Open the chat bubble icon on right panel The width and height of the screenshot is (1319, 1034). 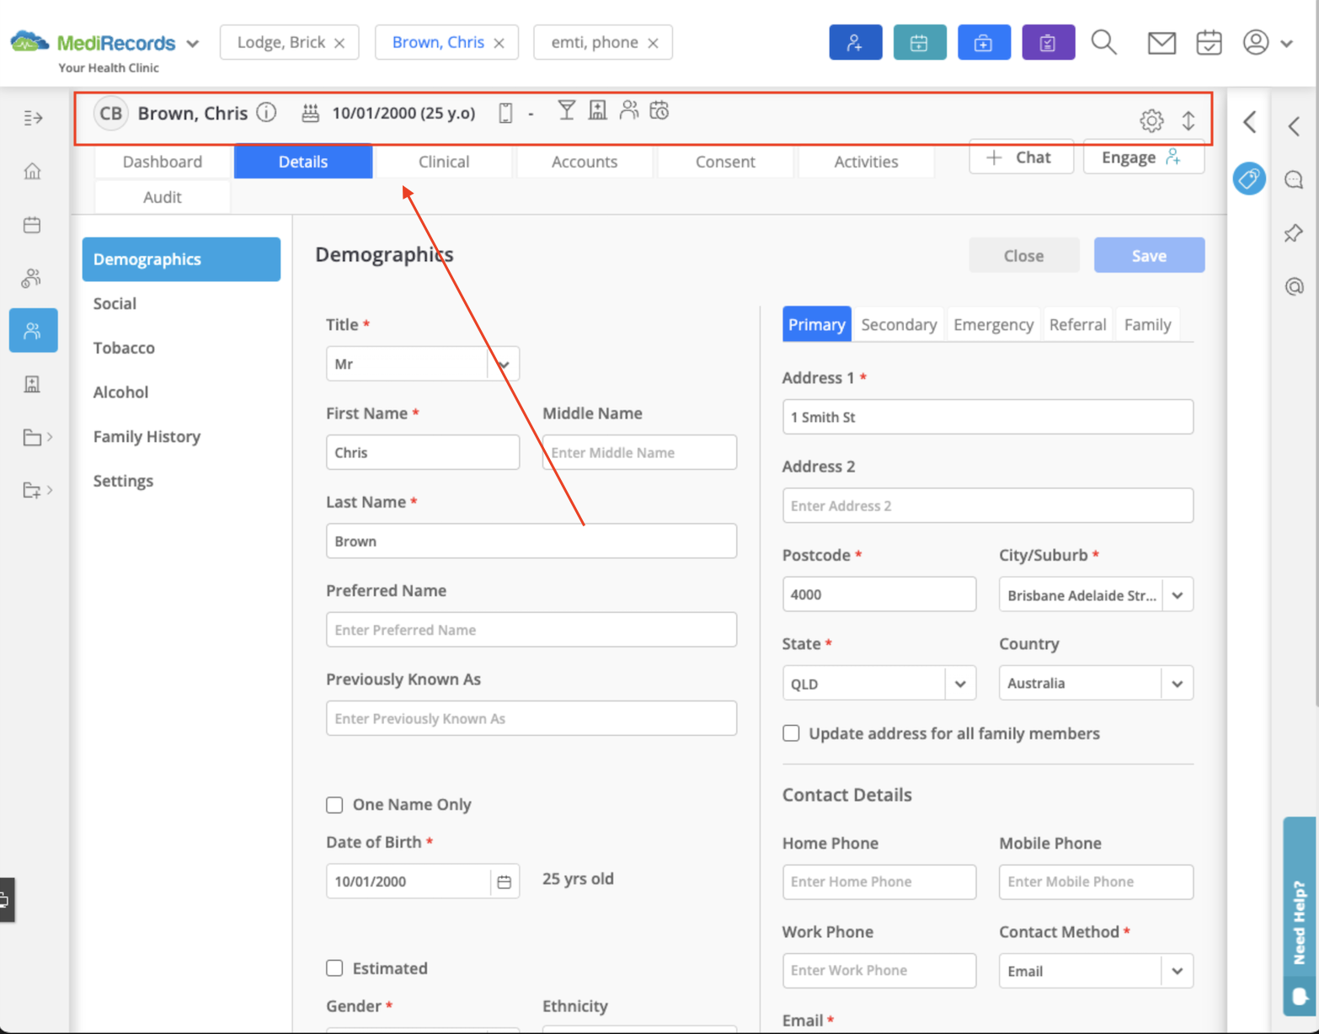click(x=1294, y=179)
